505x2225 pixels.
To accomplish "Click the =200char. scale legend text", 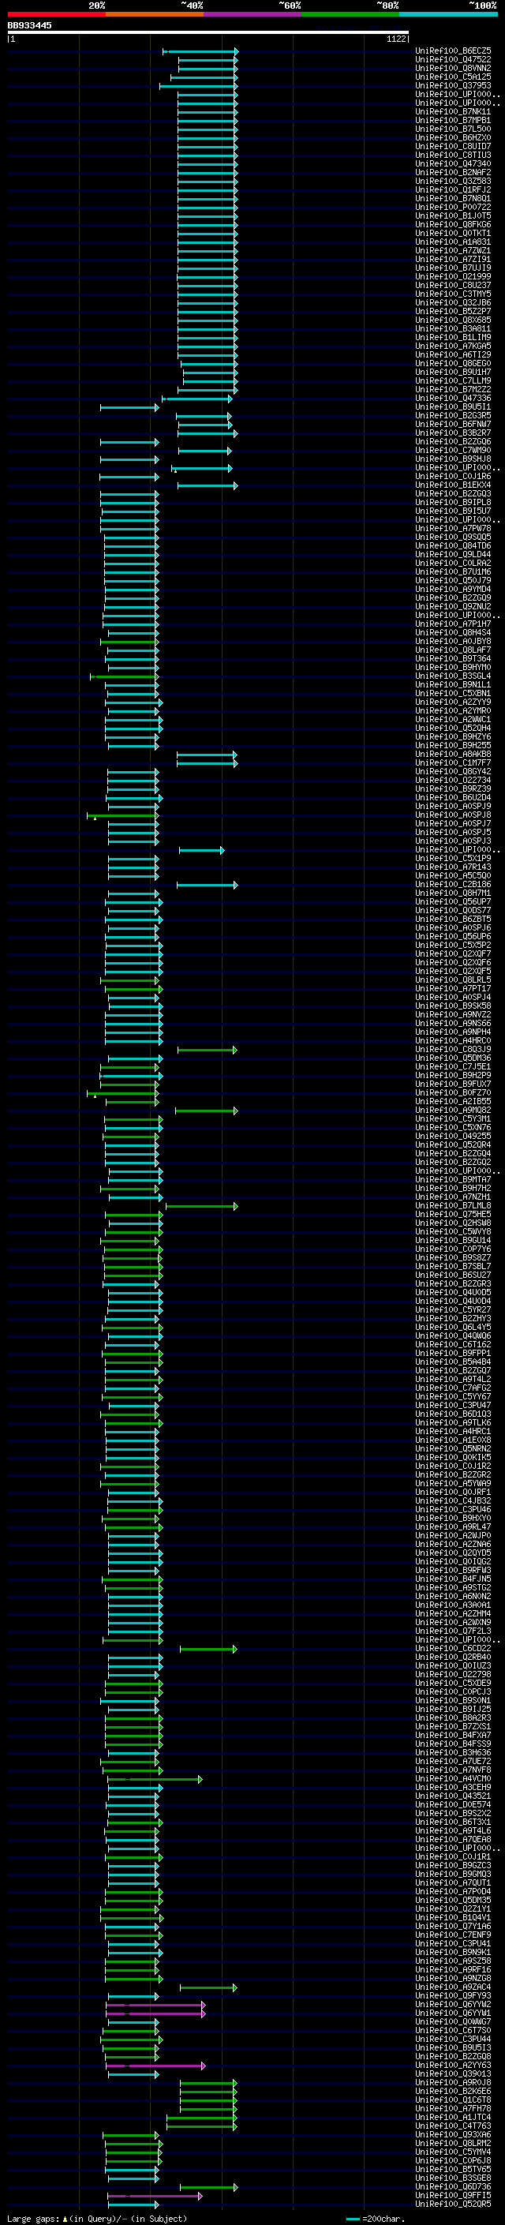I will (383, 2218).
